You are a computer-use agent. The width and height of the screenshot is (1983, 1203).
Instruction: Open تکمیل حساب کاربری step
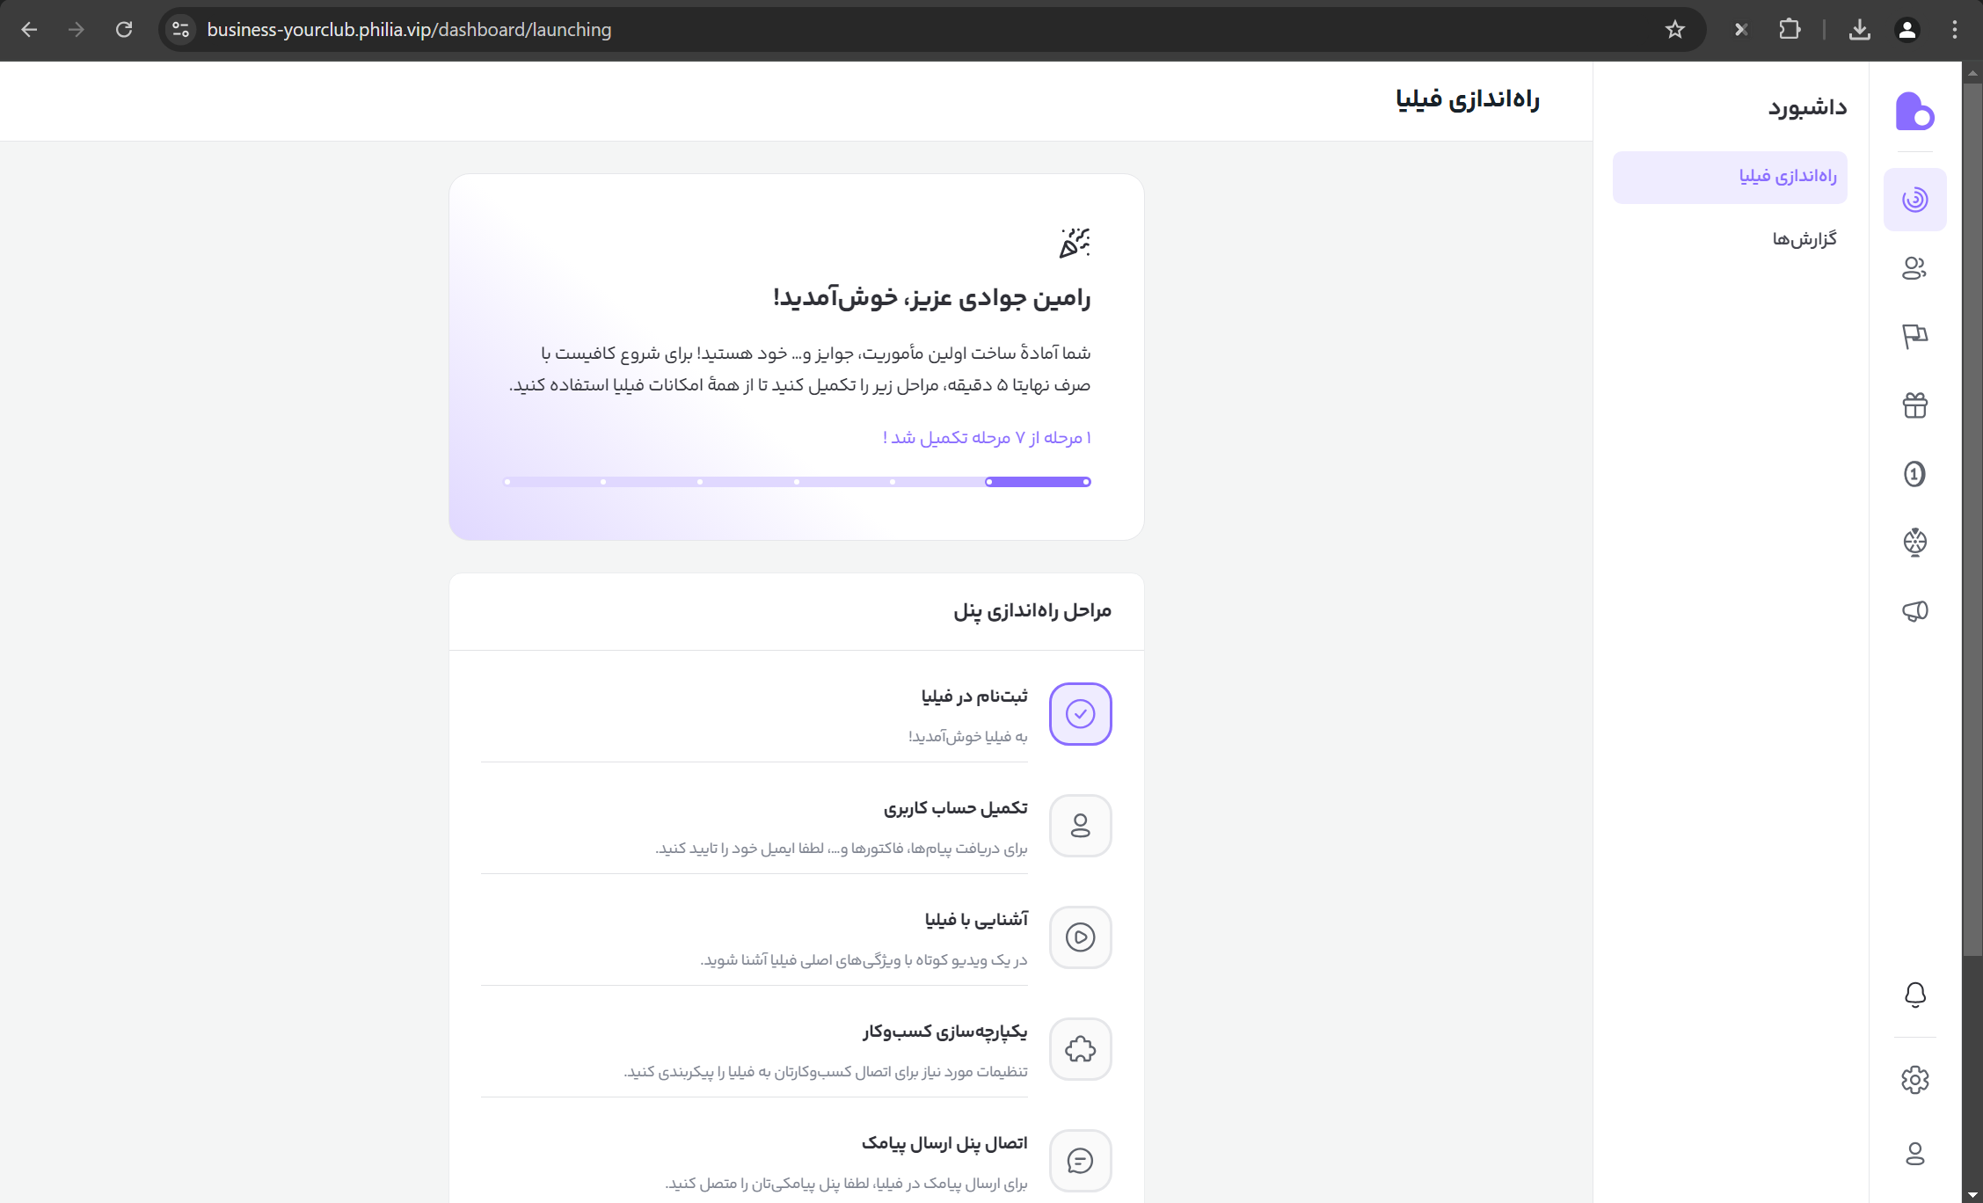tap(955, 808)
